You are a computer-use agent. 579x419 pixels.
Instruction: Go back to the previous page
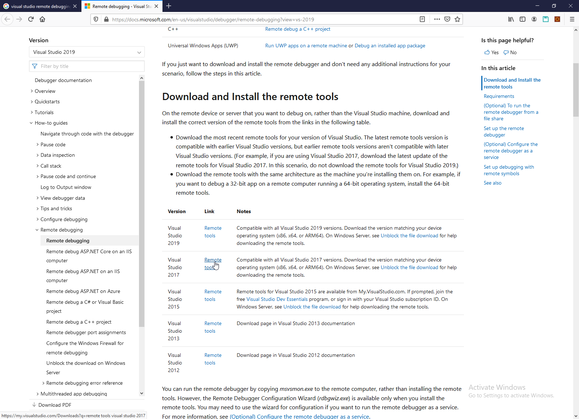coord(7,19)
